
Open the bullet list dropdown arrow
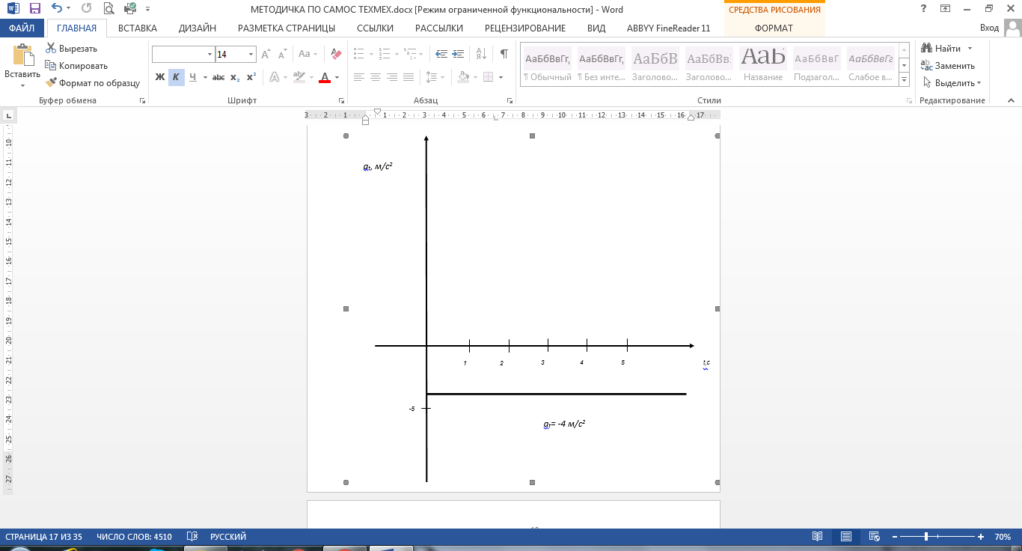pyautogui.click(x=370, y=54)
